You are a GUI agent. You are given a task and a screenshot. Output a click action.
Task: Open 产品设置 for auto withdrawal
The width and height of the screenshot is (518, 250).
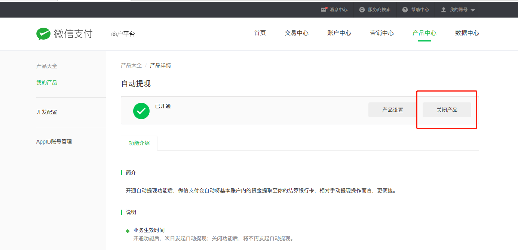click(x=393, y=110)
